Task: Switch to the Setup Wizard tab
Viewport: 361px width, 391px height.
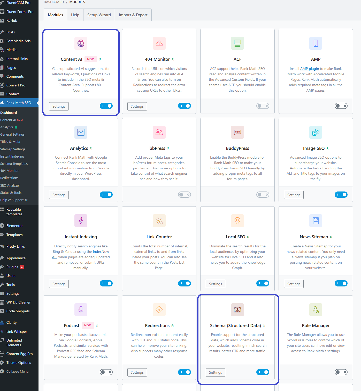Action: 99,15
